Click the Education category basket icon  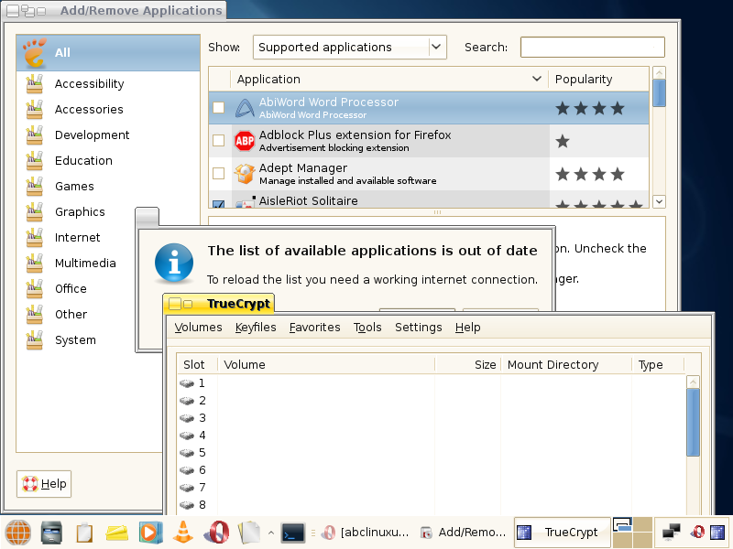pyautogui.click(x=35, y=161)
